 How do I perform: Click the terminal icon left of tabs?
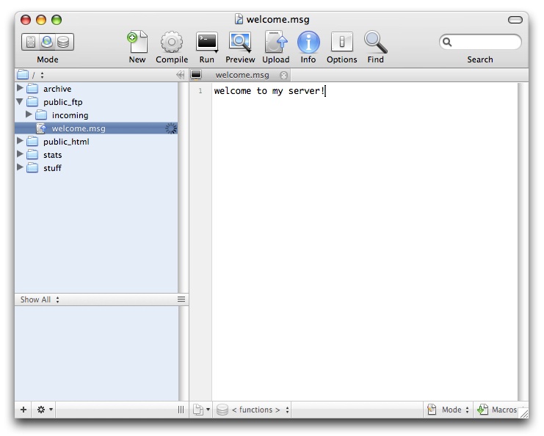click(196, 75)
